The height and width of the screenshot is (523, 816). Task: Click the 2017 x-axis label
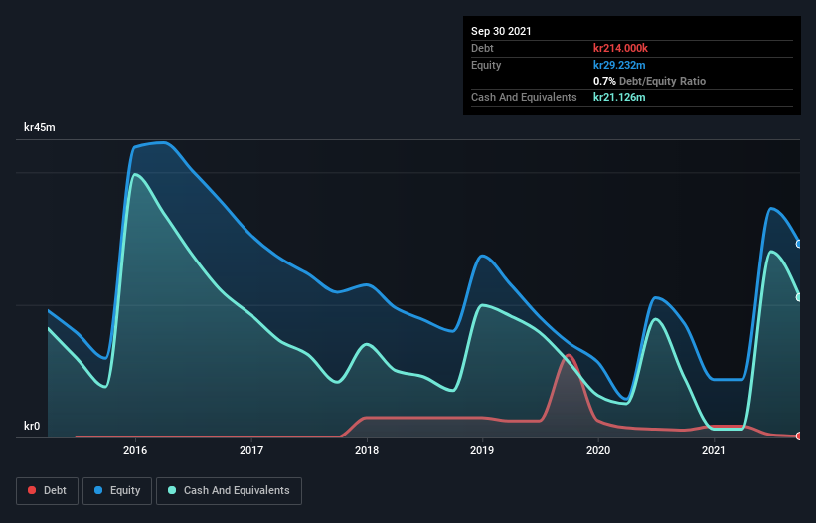pos(251,450)
